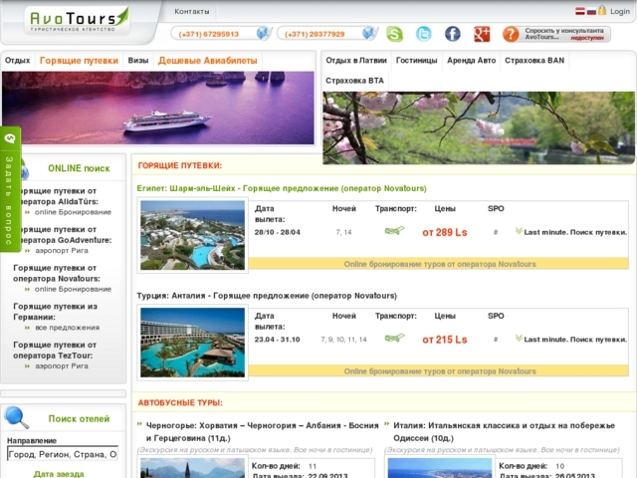Viewport: 637px width, 478px height.
Task: Click the Google Plus icon
Action: pos(482,34)
